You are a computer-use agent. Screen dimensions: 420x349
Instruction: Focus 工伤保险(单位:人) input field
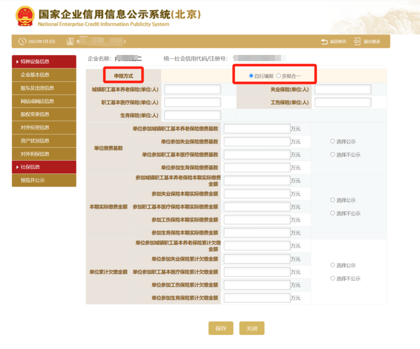pos(343,102)
